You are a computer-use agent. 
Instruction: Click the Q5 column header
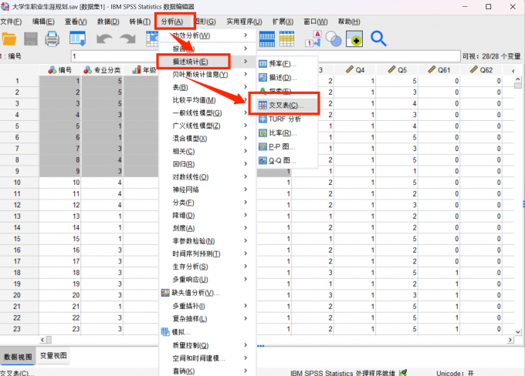[x=397, y=70]
